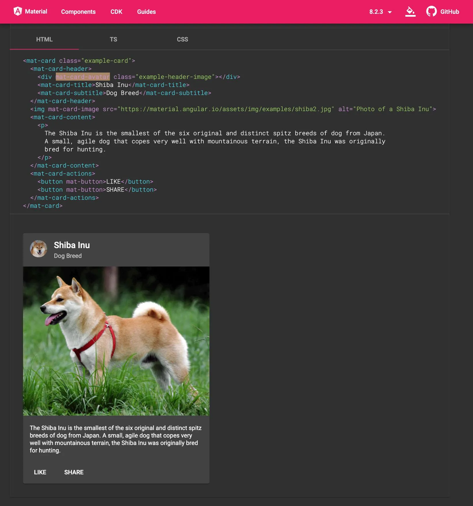Click the shiba2.jpg image URL in code
Image resolution: width=473 pixels, height=506 pixels.
click(226, 109)
